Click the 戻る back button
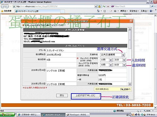 pyautogui.click(x=62, y=95)
